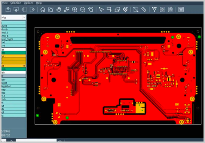Open the Selection menu
Viewport: 205px width, 143px height.
coord(16,3)
